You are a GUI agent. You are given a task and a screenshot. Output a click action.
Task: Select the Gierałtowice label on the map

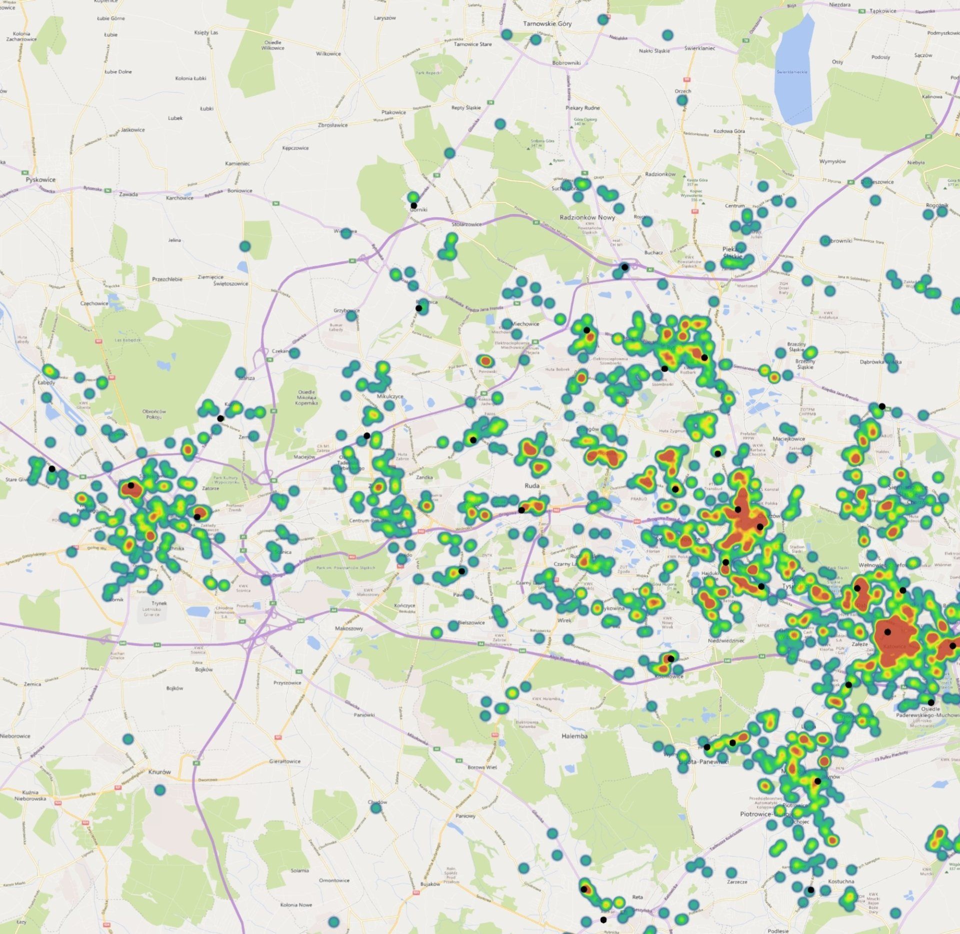click(284, 761)
